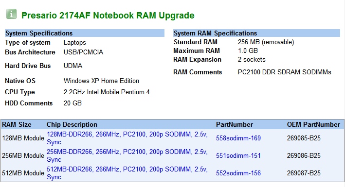The image size is (345, 187).
Task: Click the 2.2GHz Intel Mobile Pentium 4 value
Action: [x=107, y=92]
